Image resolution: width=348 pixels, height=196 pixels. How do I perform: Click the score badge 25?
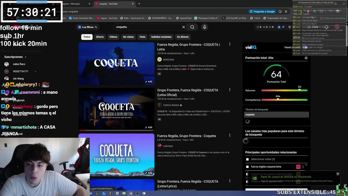298,167
